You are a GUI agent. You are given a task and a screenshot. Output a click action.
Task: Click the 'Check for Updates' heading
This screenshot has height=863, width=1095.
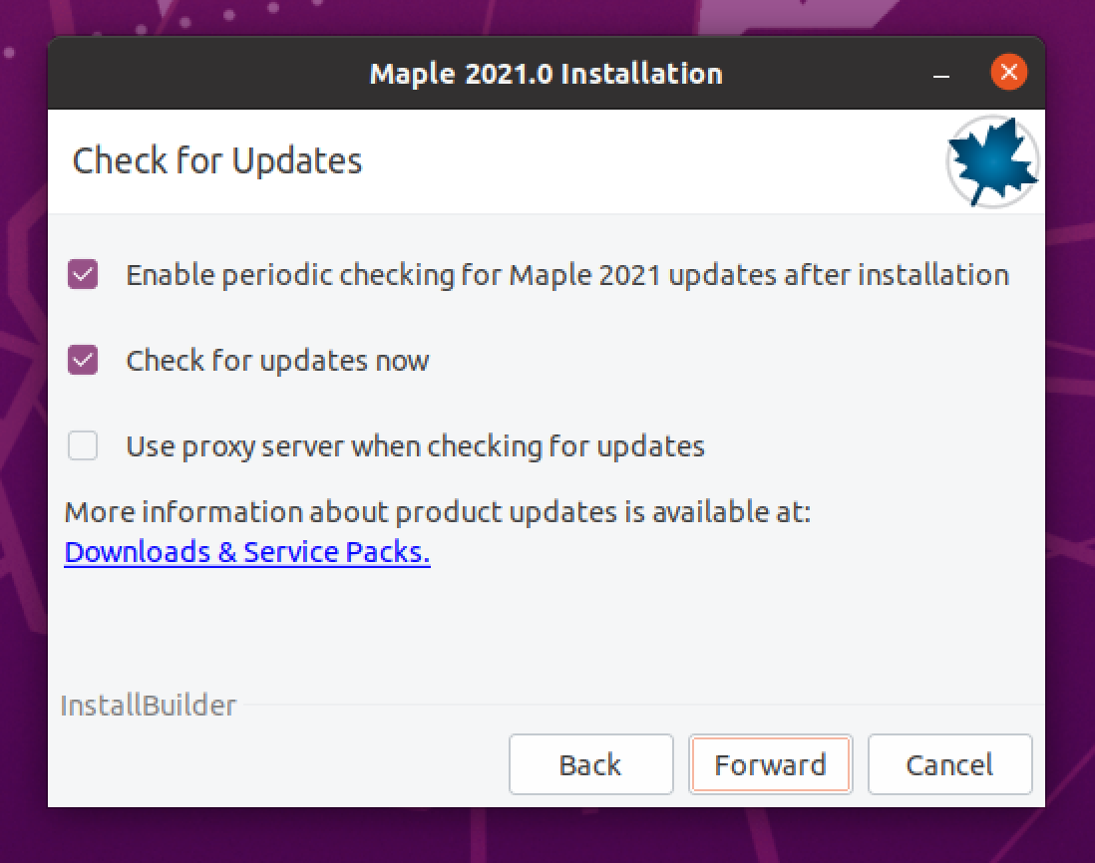(217, 161)
